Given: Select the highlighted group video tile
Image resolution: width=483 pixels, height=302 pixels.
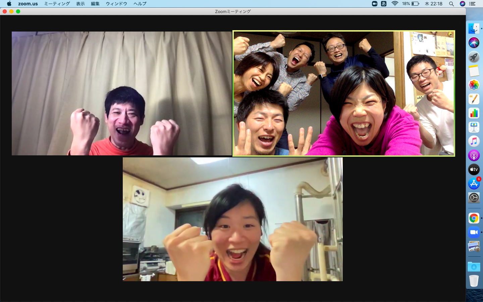Looking at the screenshot, I should 344,93.
